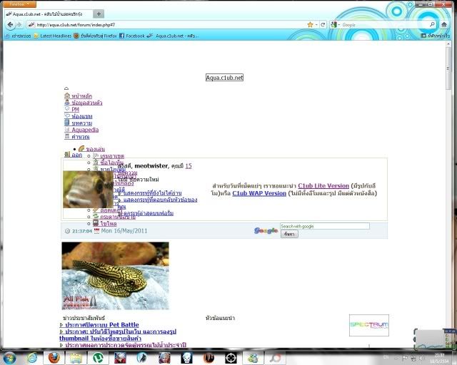Expand the URL history dropdown arrow
The height and width of the screenshot is (365, 457).
point(317,24)
